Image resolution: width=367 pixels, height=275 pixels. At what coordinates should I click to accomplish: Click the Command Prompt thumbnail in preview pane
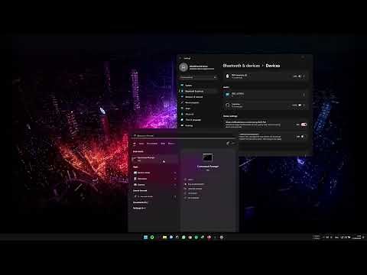[x=207, y=157]
